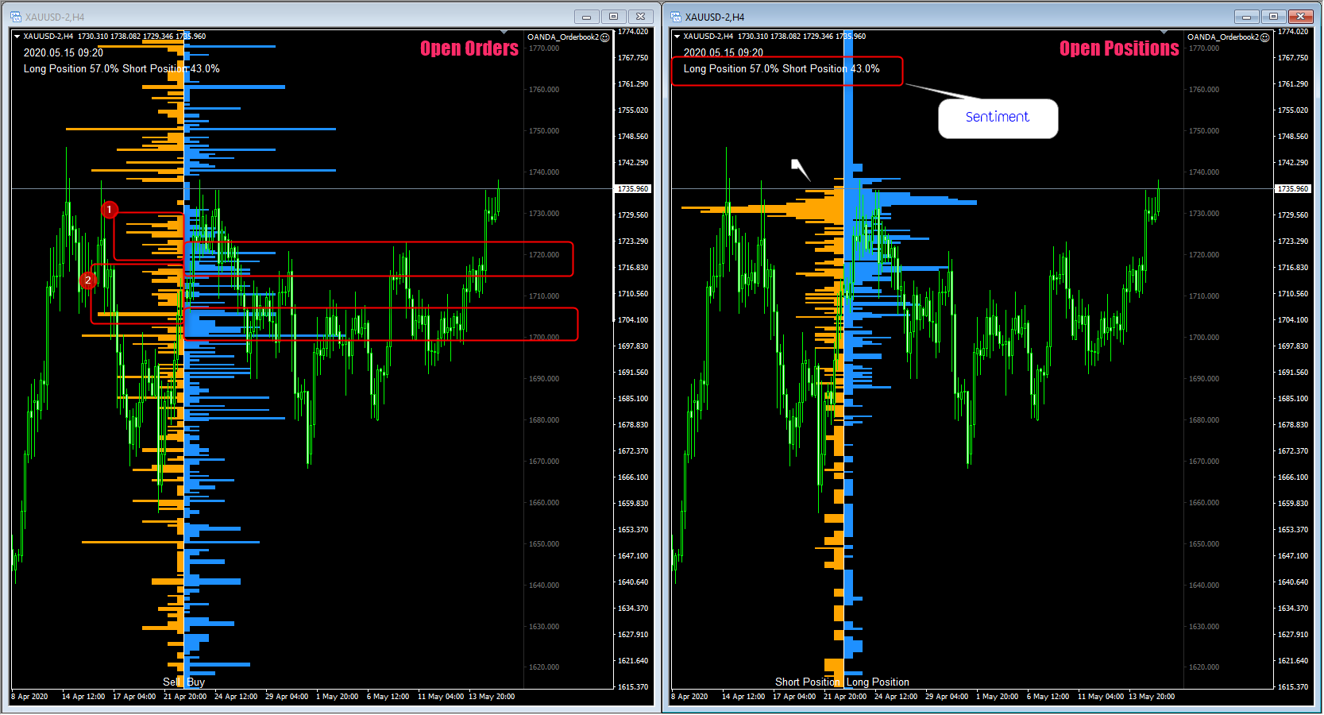Click the Buy label at left chart bottom
Image resolution: width=1324 pixels, height=715 pixels.
(196, 682)
